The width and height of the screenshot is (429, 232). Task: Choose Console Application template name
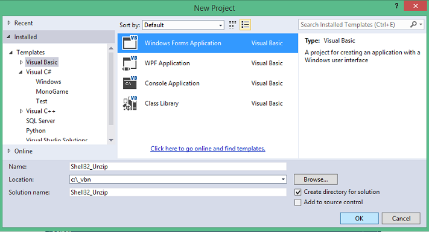coord(172,83)
